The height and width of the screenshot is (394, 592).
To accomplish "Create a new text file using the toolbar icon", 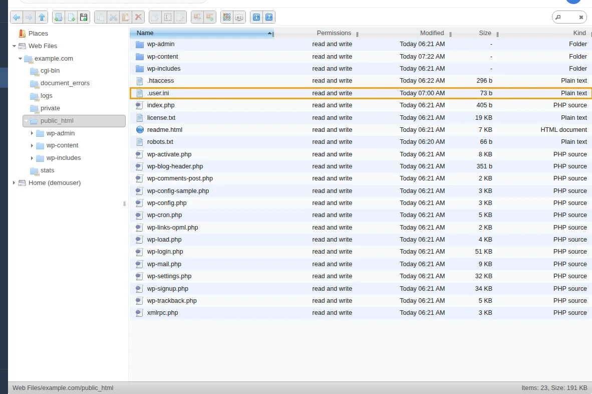I will tap(71, 17).
